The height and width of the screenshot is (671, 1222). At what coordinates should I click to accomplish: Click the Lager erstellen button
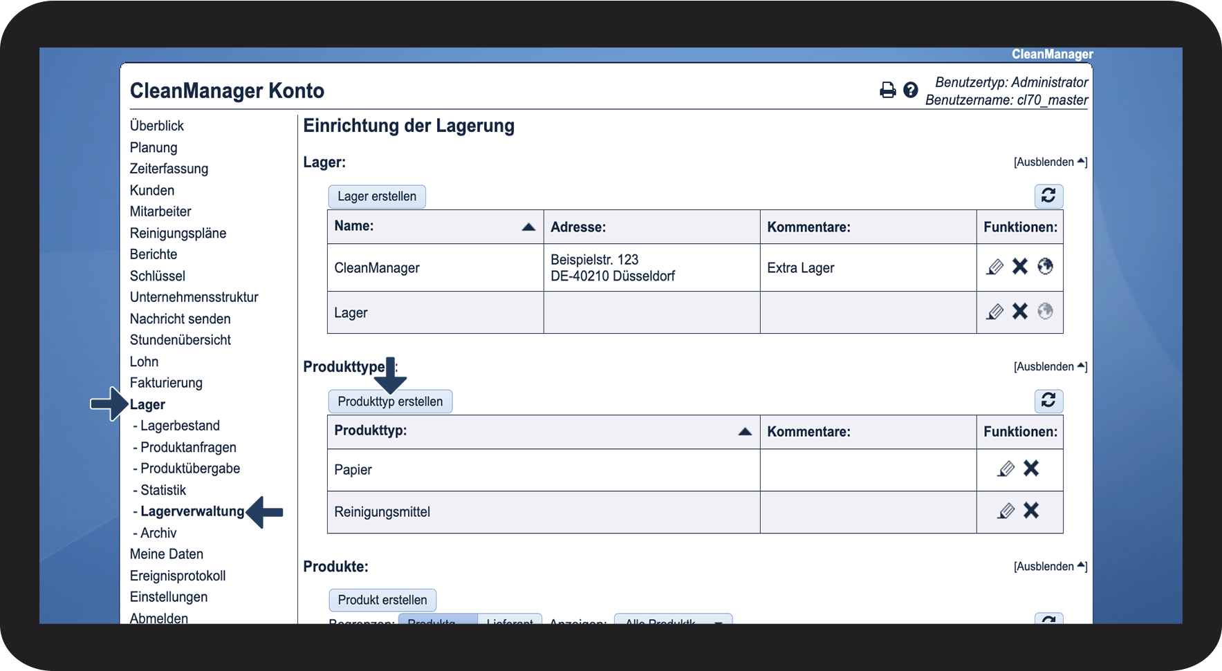377,196
